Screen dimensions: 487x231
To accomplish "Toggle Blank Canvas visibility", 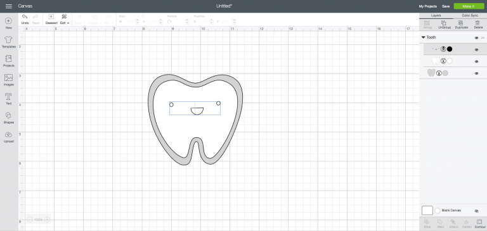I will (476, 211).
